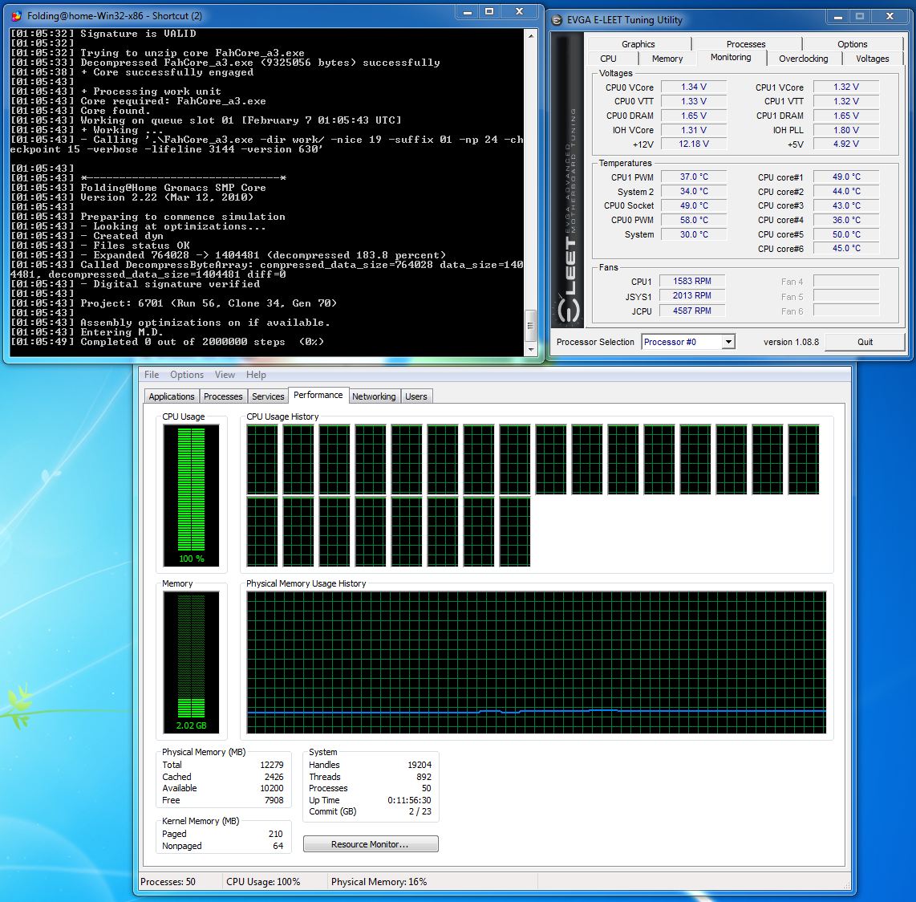Click the CPU0 Socket temperature value
Image resolution: width=916 pixels, height=902 pixels.
coord(694,205)
